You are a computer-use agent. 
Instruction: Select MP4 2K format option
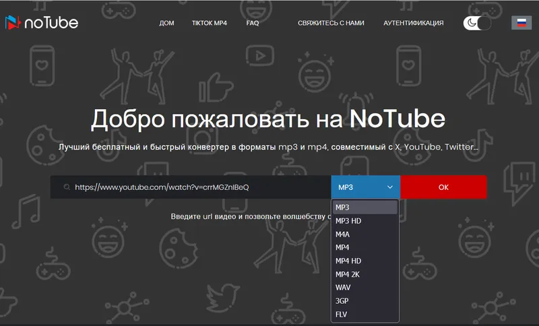point(365,274)
